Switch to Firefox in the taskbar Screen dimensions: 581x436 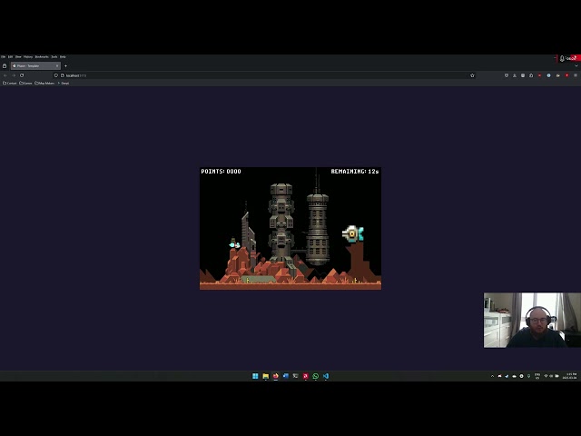pyautogui.click(x=276, y=376)
